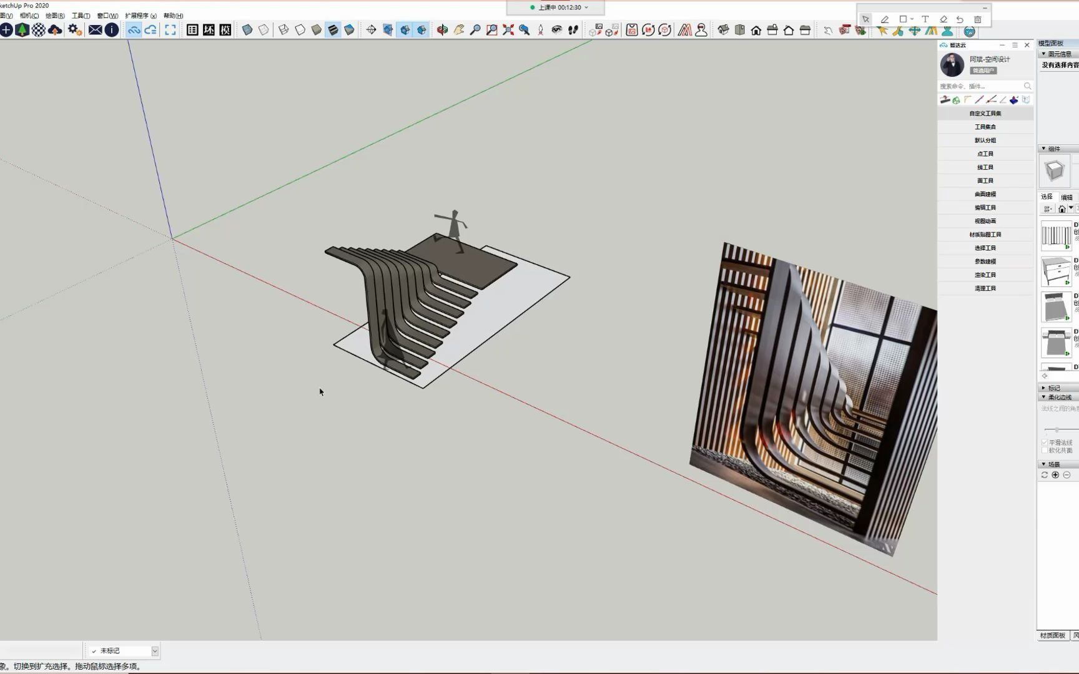Screen dimensions: 1079x674
Task: Click the settings gear icon in toolbar
Action: (74, 30)
